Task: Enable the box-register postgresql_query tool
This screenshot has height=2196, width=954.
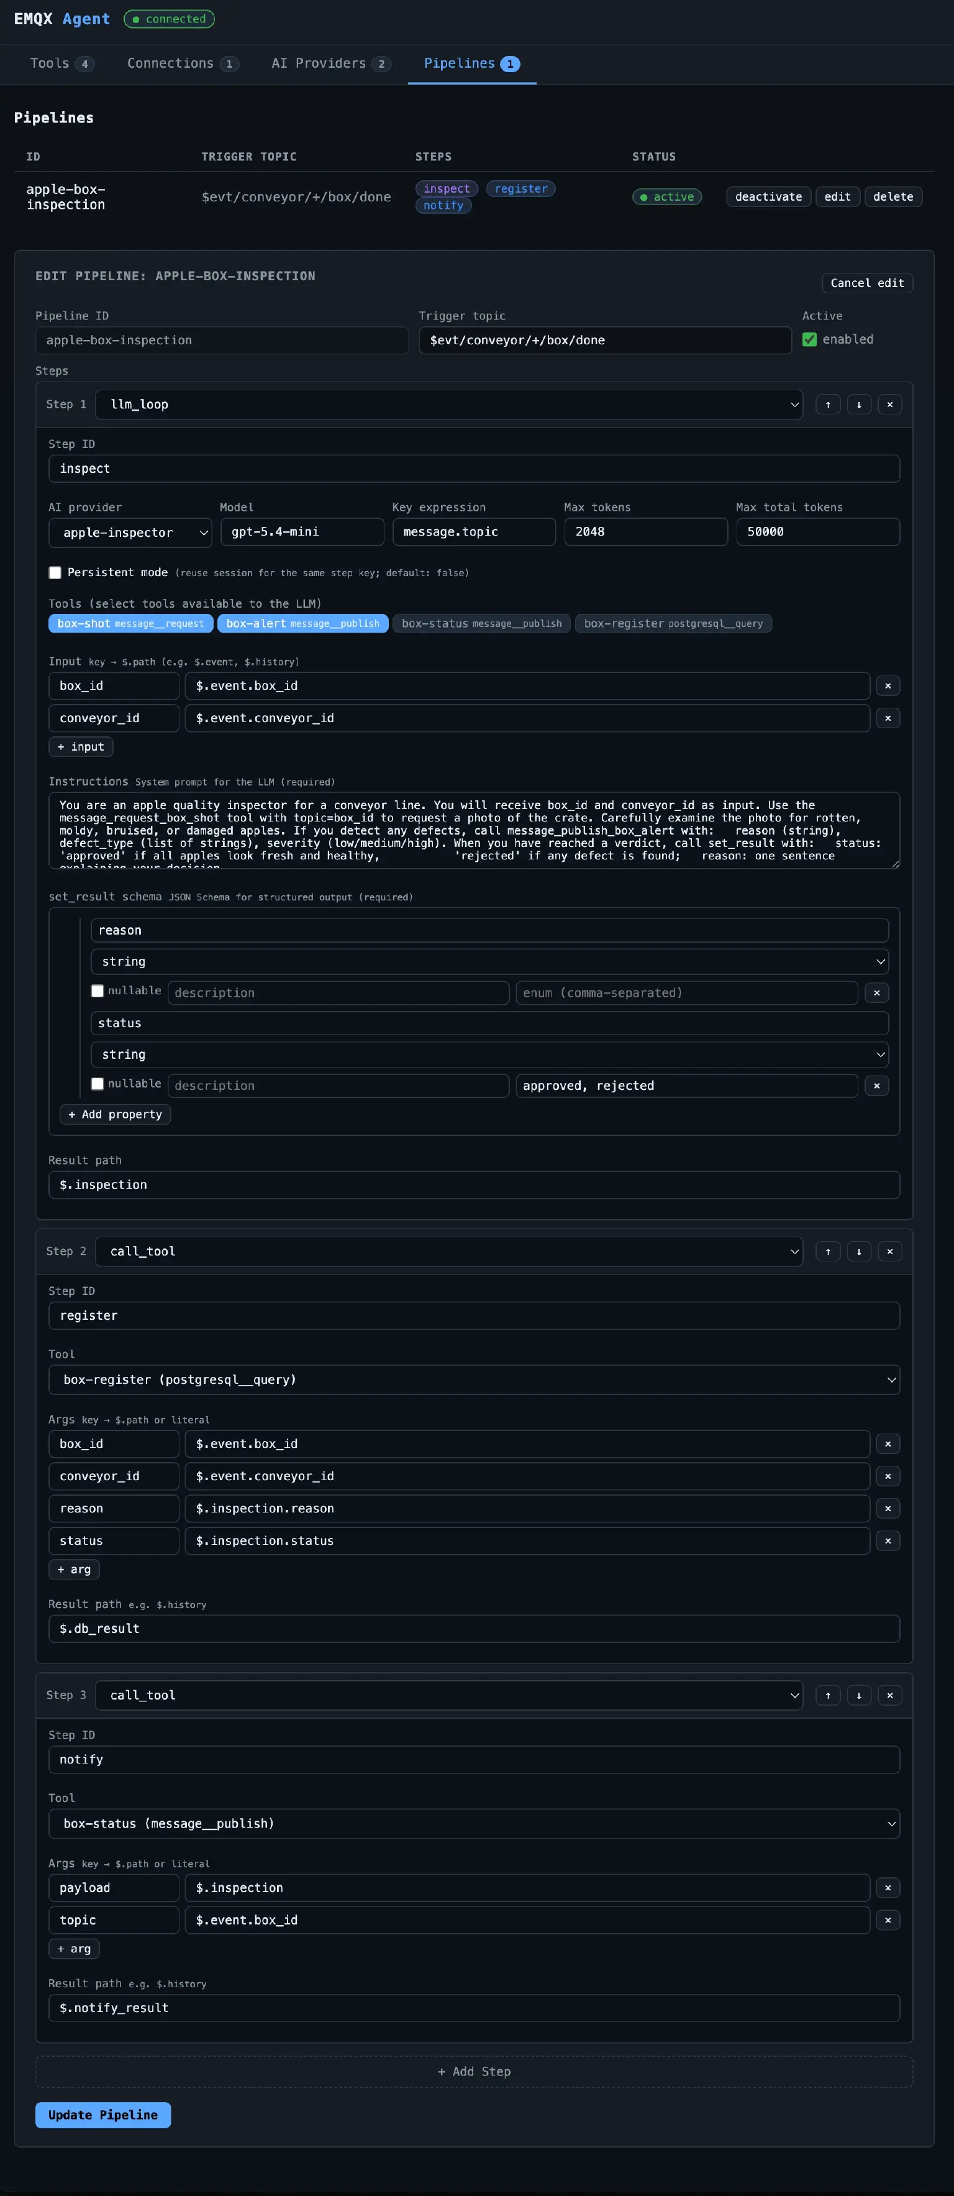Action: (673, 623)
